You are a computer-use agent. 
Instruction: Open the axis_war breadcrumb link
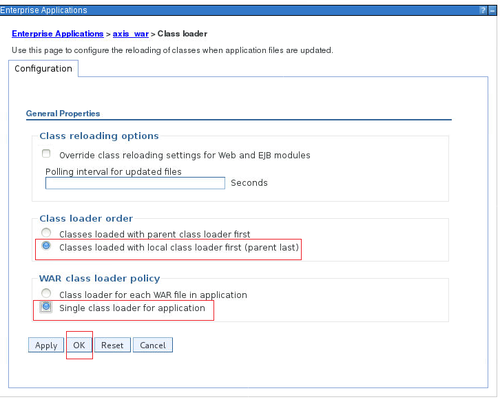click(131, 34)
